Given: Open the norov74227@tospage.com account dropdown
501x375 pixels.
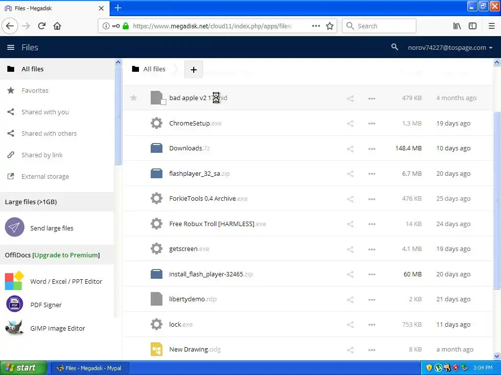Looking at the screenshot, I should coord(450,47).
